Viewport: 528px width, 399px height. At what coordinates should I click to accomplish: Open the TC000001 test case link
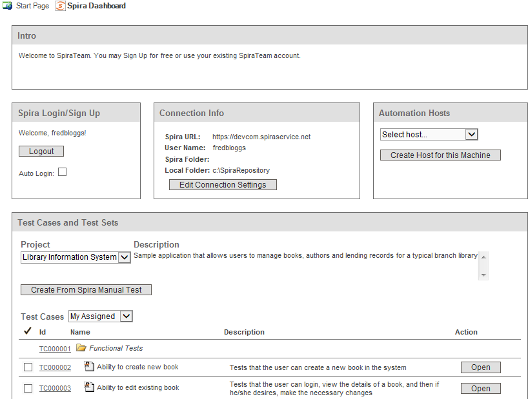tap(55, 349)
